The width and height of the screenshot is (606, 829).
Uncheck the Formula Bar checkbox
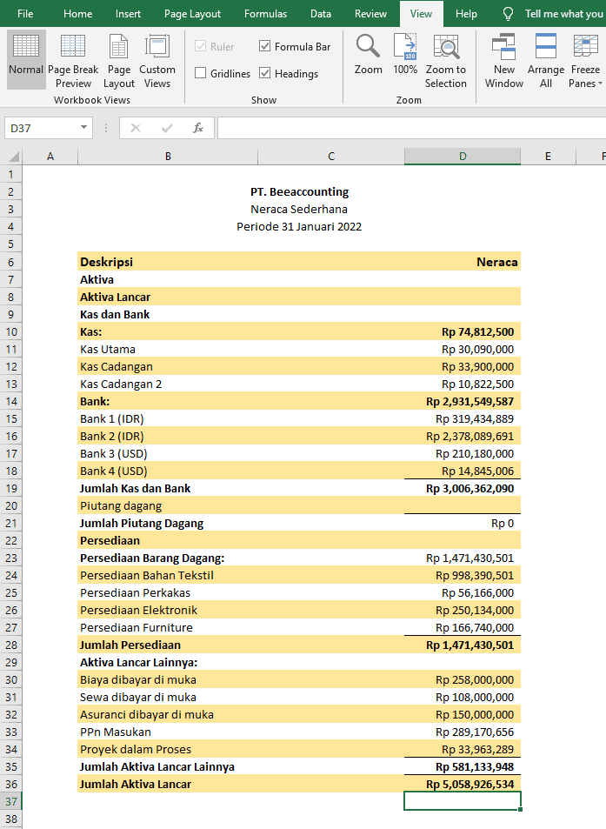point(264,46)
